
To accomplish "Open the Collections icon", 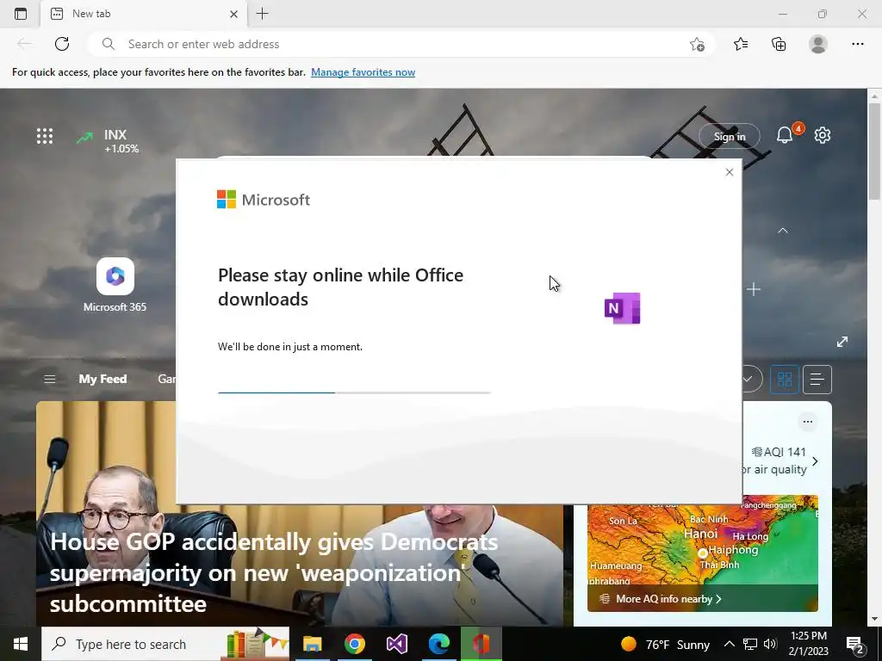I will click(779, 44).
